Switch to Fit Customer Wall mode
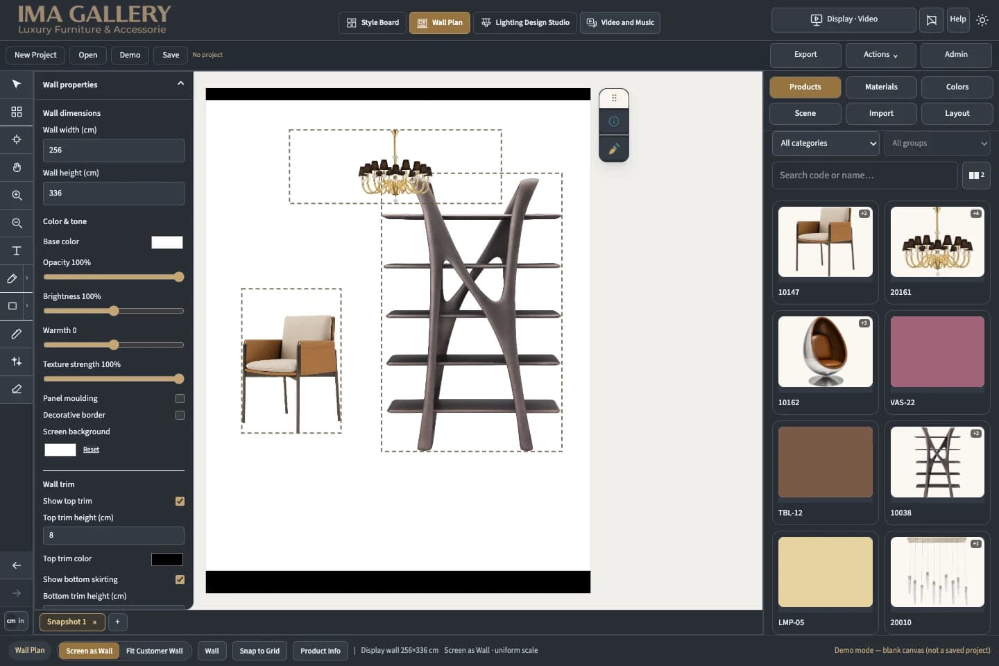The width and height of the screenshot is (999, 666). pos(154,651)
